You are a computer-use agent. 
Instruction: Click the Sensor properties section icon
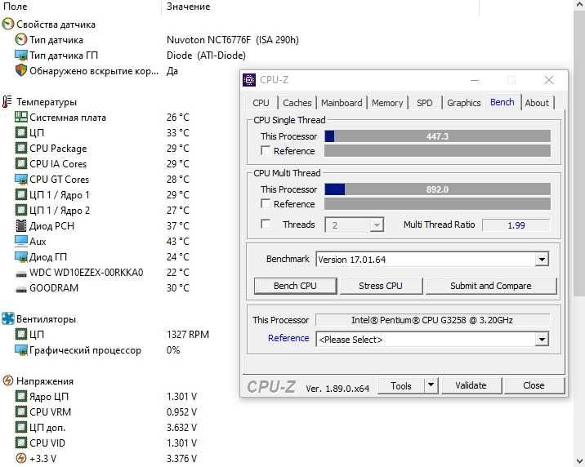8,24
